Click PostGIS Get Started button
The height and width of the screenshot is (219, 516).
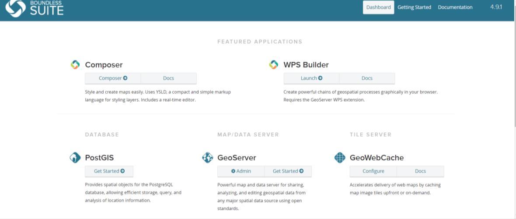pos(109,171)
